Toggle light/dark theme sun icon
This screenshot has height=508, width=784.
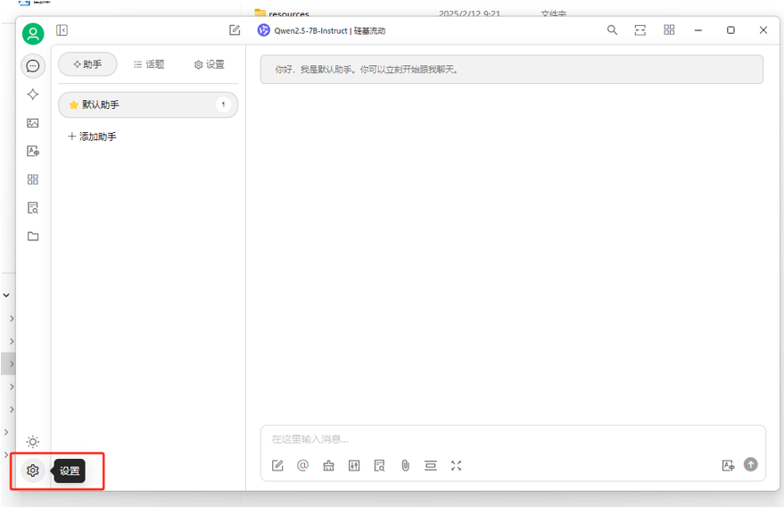pyautogui.click(x=32, y=441)
